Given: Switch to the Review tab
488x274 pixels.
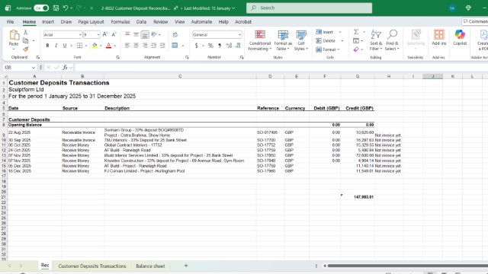Looking at the screenshot, I should [161, 22].
